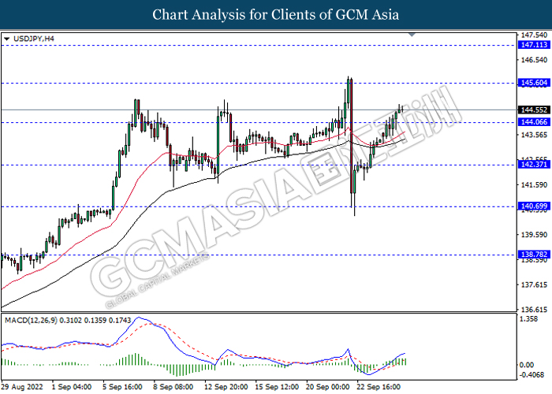
Task: Click the 15 Sep 12:00 time label
Action: tap(277, 387)
